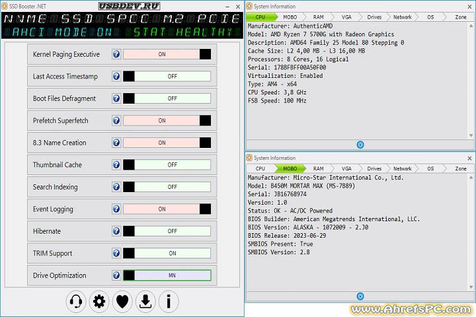Open the USBDEV.RU banner link
This screenshot has width=476, height=317.
click(x=130, y=6)
